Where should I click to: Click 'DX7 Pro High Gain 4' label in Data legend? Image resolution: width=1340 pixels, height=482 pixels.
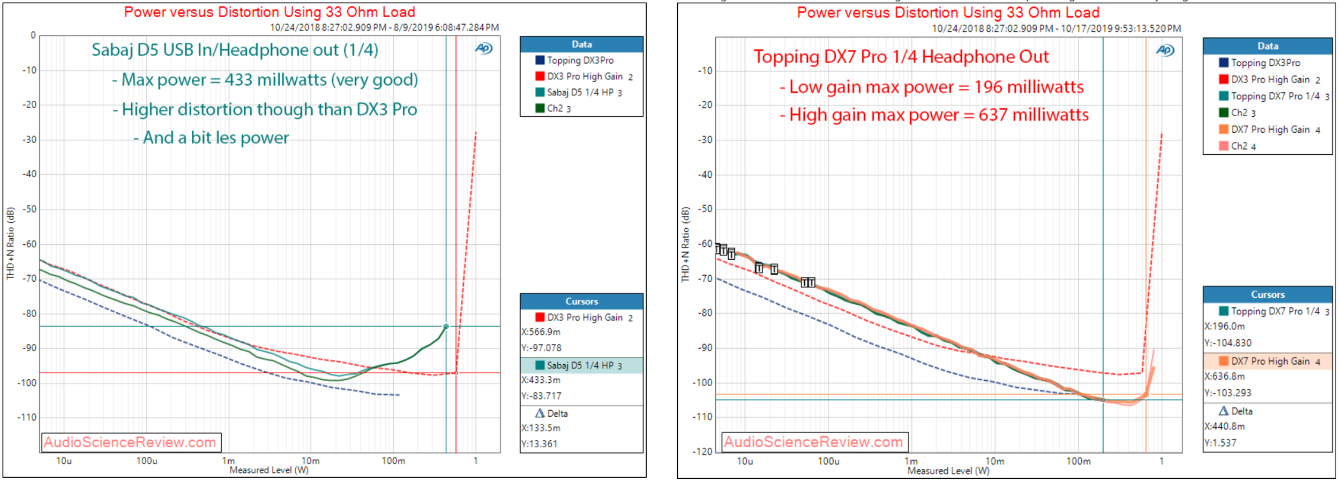[x=1275, y=129]
